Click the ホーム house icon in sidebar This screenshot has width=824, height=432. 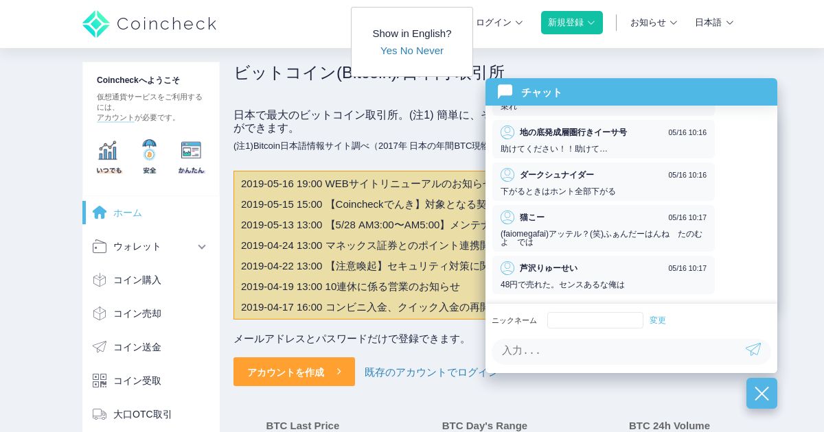[100, 213]
